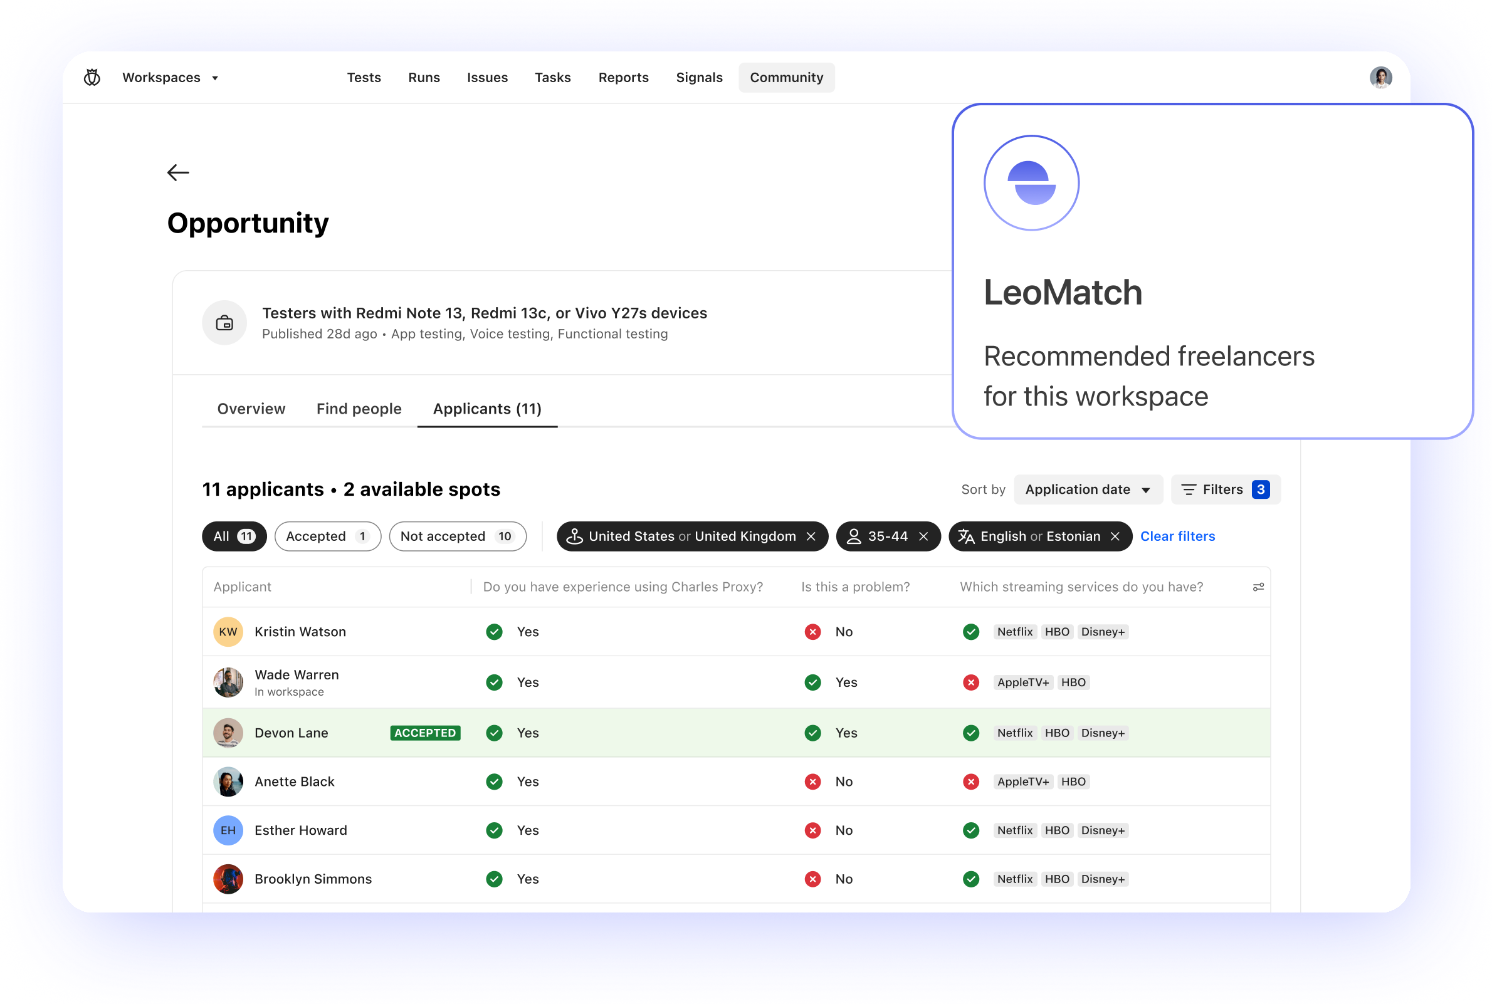Click the Testlio owl logo top left
The height and width of the screenshot is (1004, 1492).
tap(92, 77)
